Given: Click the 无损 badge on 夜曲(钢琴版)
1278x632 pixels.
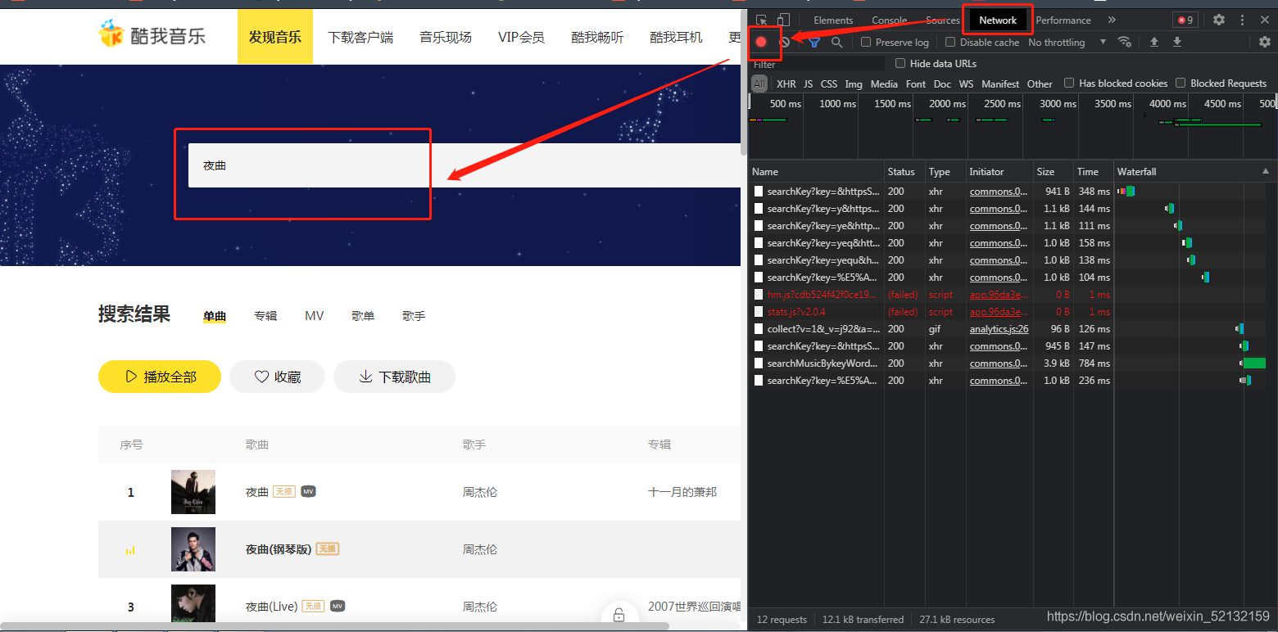Looking at the screenshot, I should (328, 548).
